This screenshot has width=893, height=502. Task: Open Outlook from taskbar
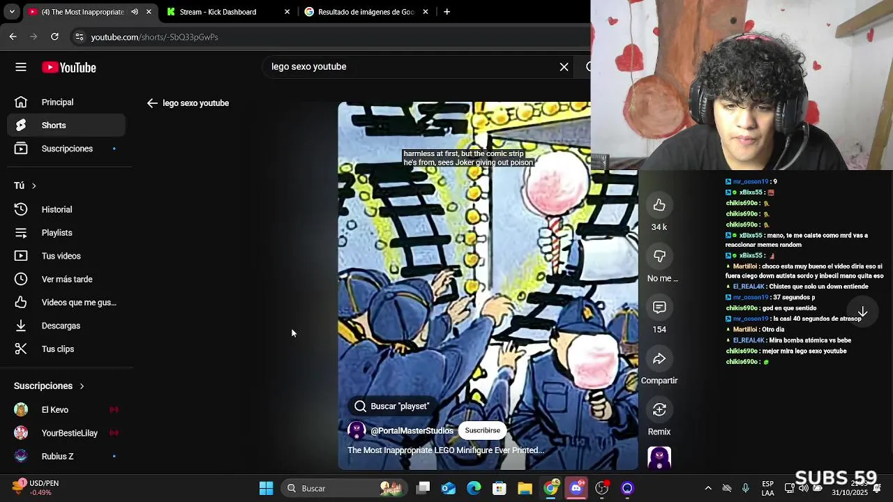tap(449, 488)
